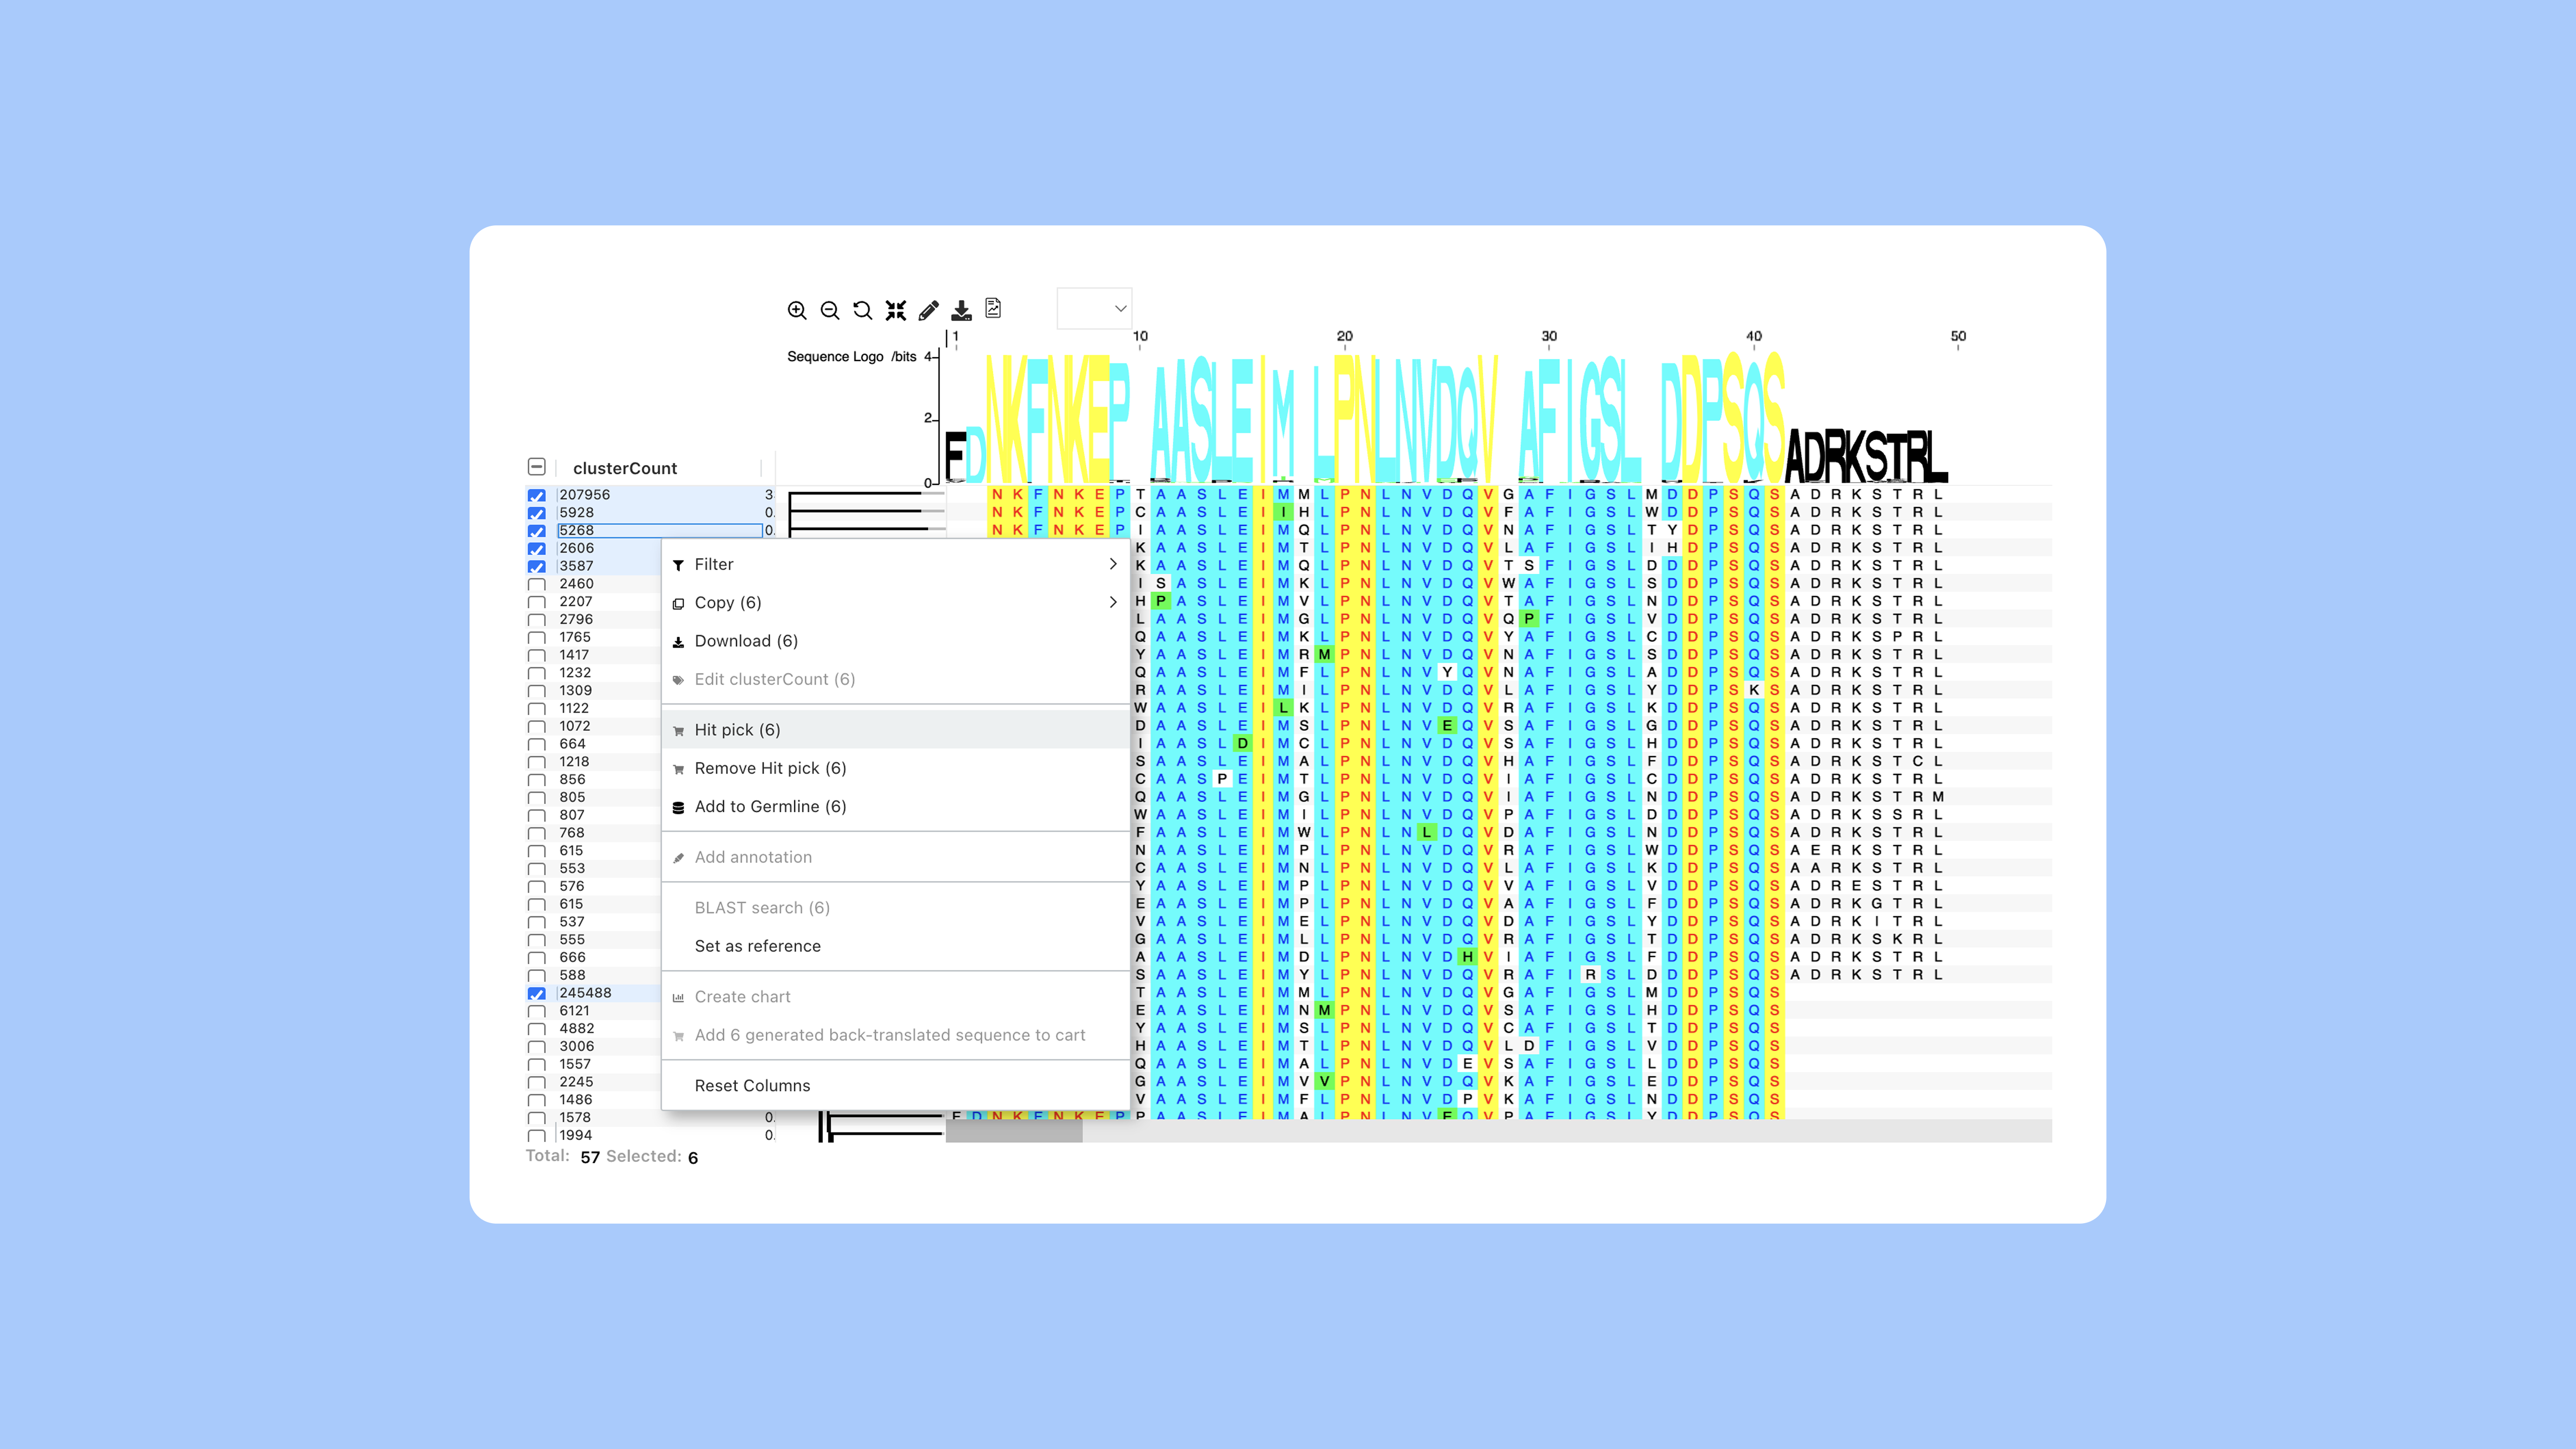The image size is (2576, 1449).
Task: Check the checkbox for row 1072
Action: pyautogui.click(x=537, y=727)
